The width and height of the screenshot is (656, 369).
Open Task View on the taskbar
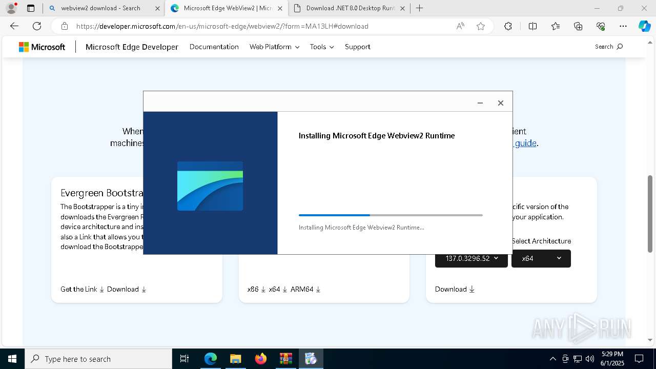[x=184, y=359]
